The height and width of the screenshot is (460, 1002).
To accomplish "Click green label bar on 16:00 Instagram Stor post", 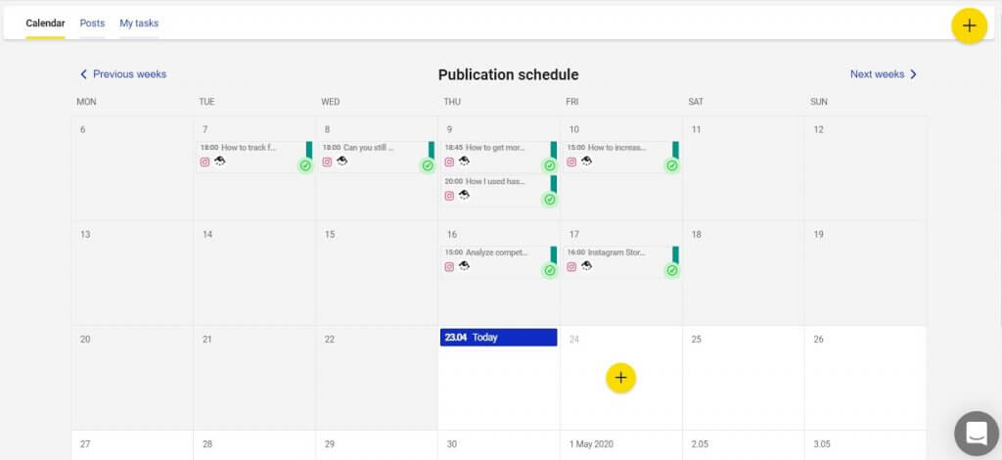I will point(675,254).
